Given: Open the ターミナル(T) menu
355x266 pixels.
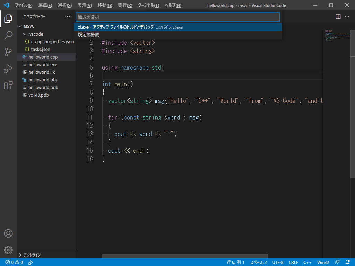Looking at the screenshot, I should 148,5.
